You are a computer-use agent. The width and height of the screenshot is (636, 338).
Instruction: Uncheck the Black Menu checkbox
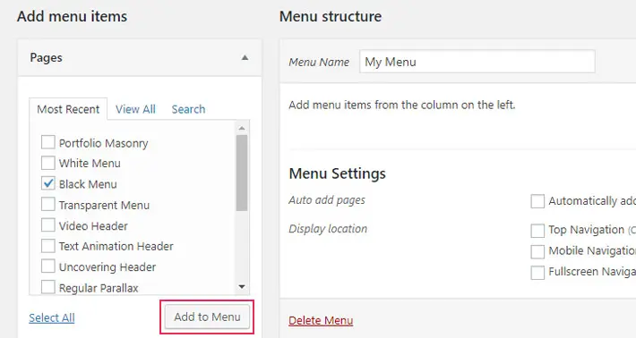point(47,183)
